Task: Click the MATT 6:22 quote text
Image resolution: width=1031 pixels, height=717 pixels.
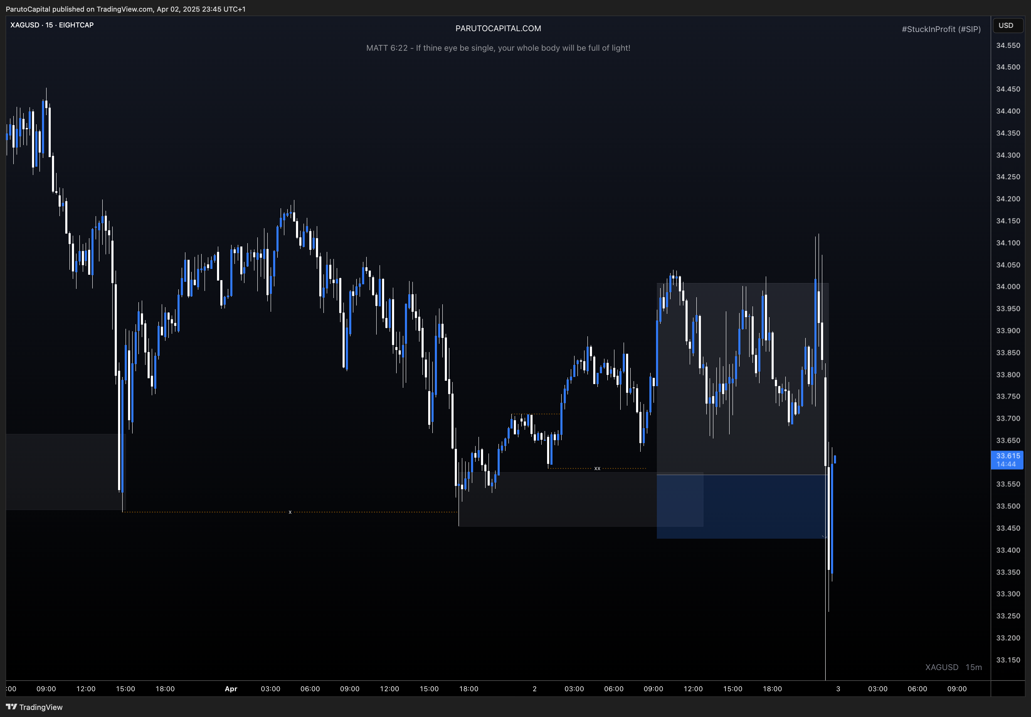Action: pyautogui.click(x=498, y=48)
